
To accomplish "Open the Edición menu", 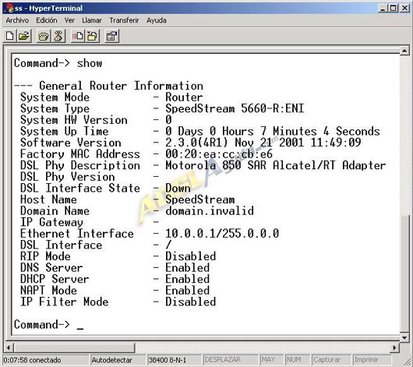I will point(47,20).
